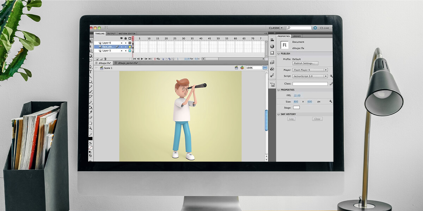Toggle show/hide all layers eye icon
Screen dimensions: 423x211
(x=121, y=38)
